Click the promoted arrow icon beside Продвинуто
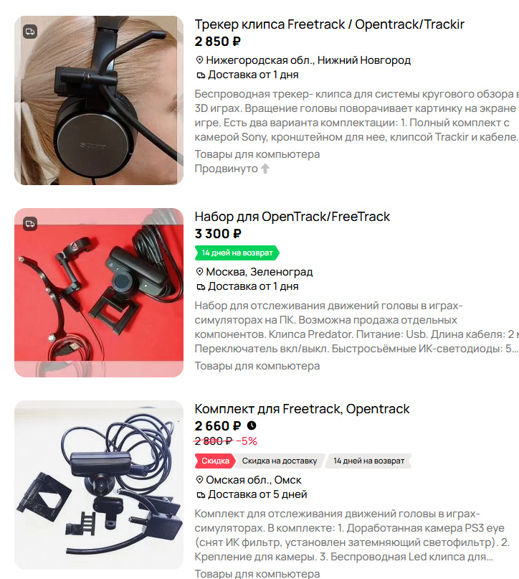519x579 pixels. click(265, 169)
